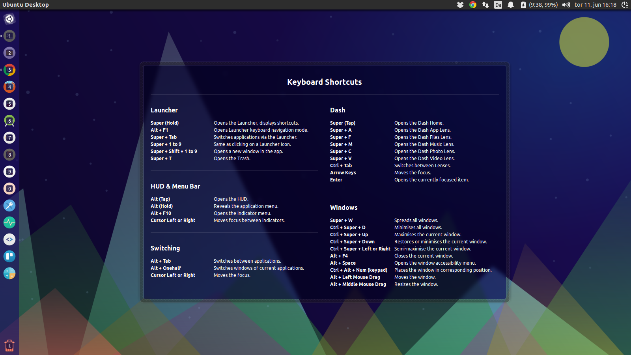Open the Dash via the Ubuntu logo

(9, 19)
